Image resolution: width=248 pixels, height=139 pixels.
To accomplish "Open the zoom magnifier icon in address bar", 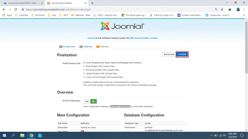I will 216,10.
